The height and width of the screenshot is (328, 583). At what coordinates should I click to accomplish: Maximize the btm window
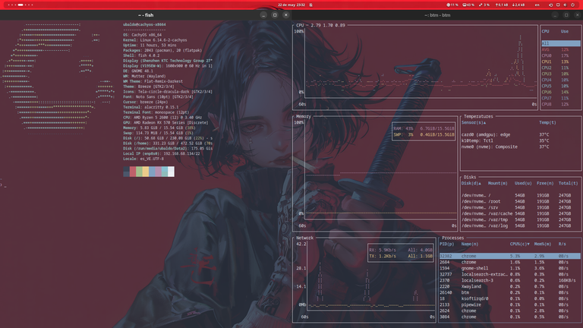566,15
